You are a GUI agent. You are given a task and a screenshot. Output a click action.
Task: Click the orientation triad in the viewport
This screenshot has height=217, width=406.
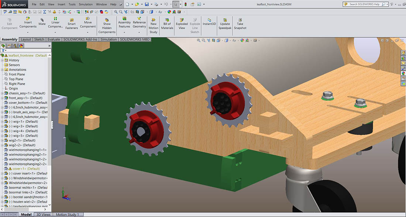coord(66,194)
